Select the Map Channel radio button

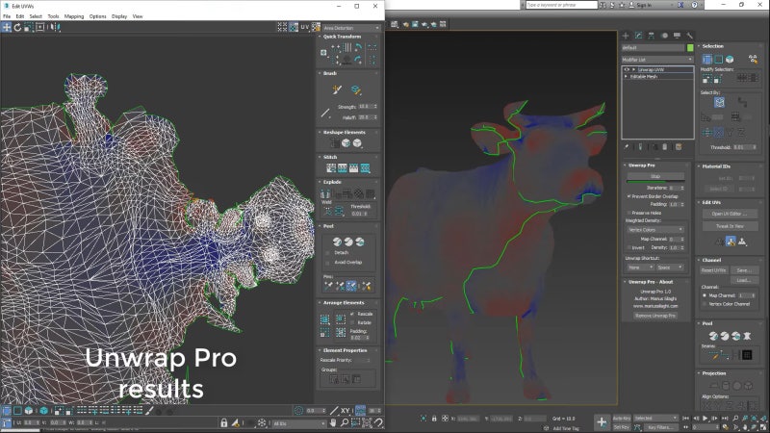point(705,295)
